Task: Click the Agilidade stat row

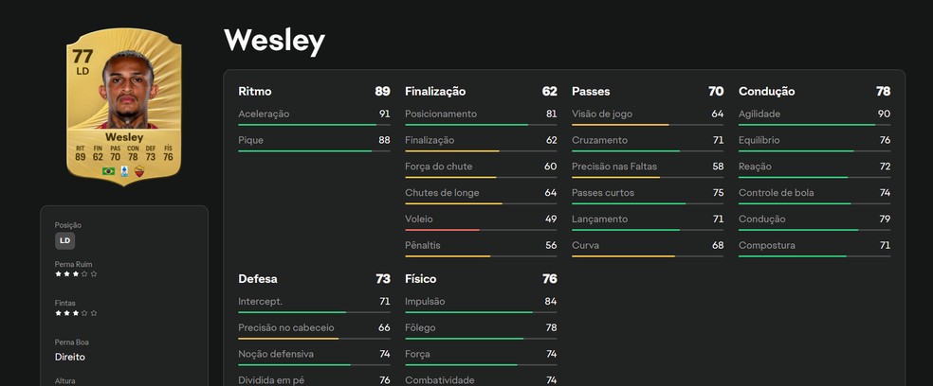Action: coord(814,114)
